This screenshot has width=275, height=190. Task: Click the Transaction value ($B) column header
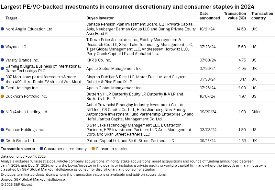235,16
